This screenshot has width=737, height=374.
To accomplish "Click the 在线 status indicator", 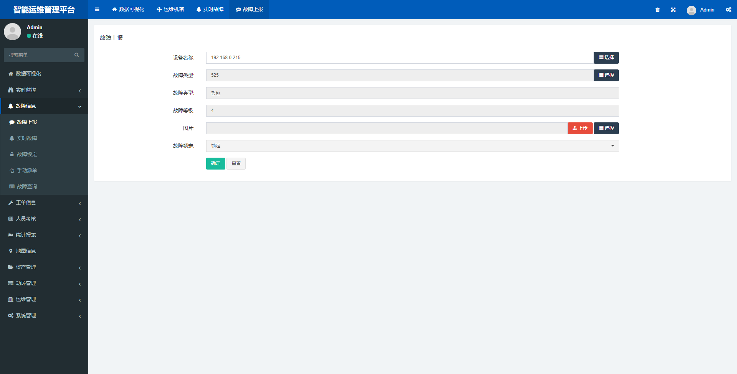I will [35, 36].
